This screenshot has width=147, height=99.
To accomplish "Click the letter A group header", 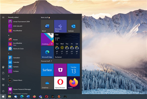I will 9,35.
